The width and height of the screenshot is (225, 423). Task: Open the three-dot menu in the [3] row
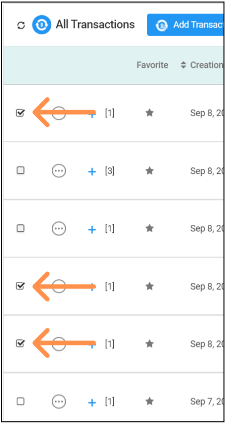[x=58, y=171]
